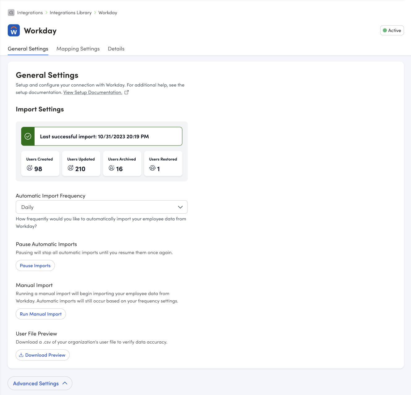This screenshot has height=395, width=411.
Task: Switch to the Mapping Settings tab
Action: click(78, 49)
